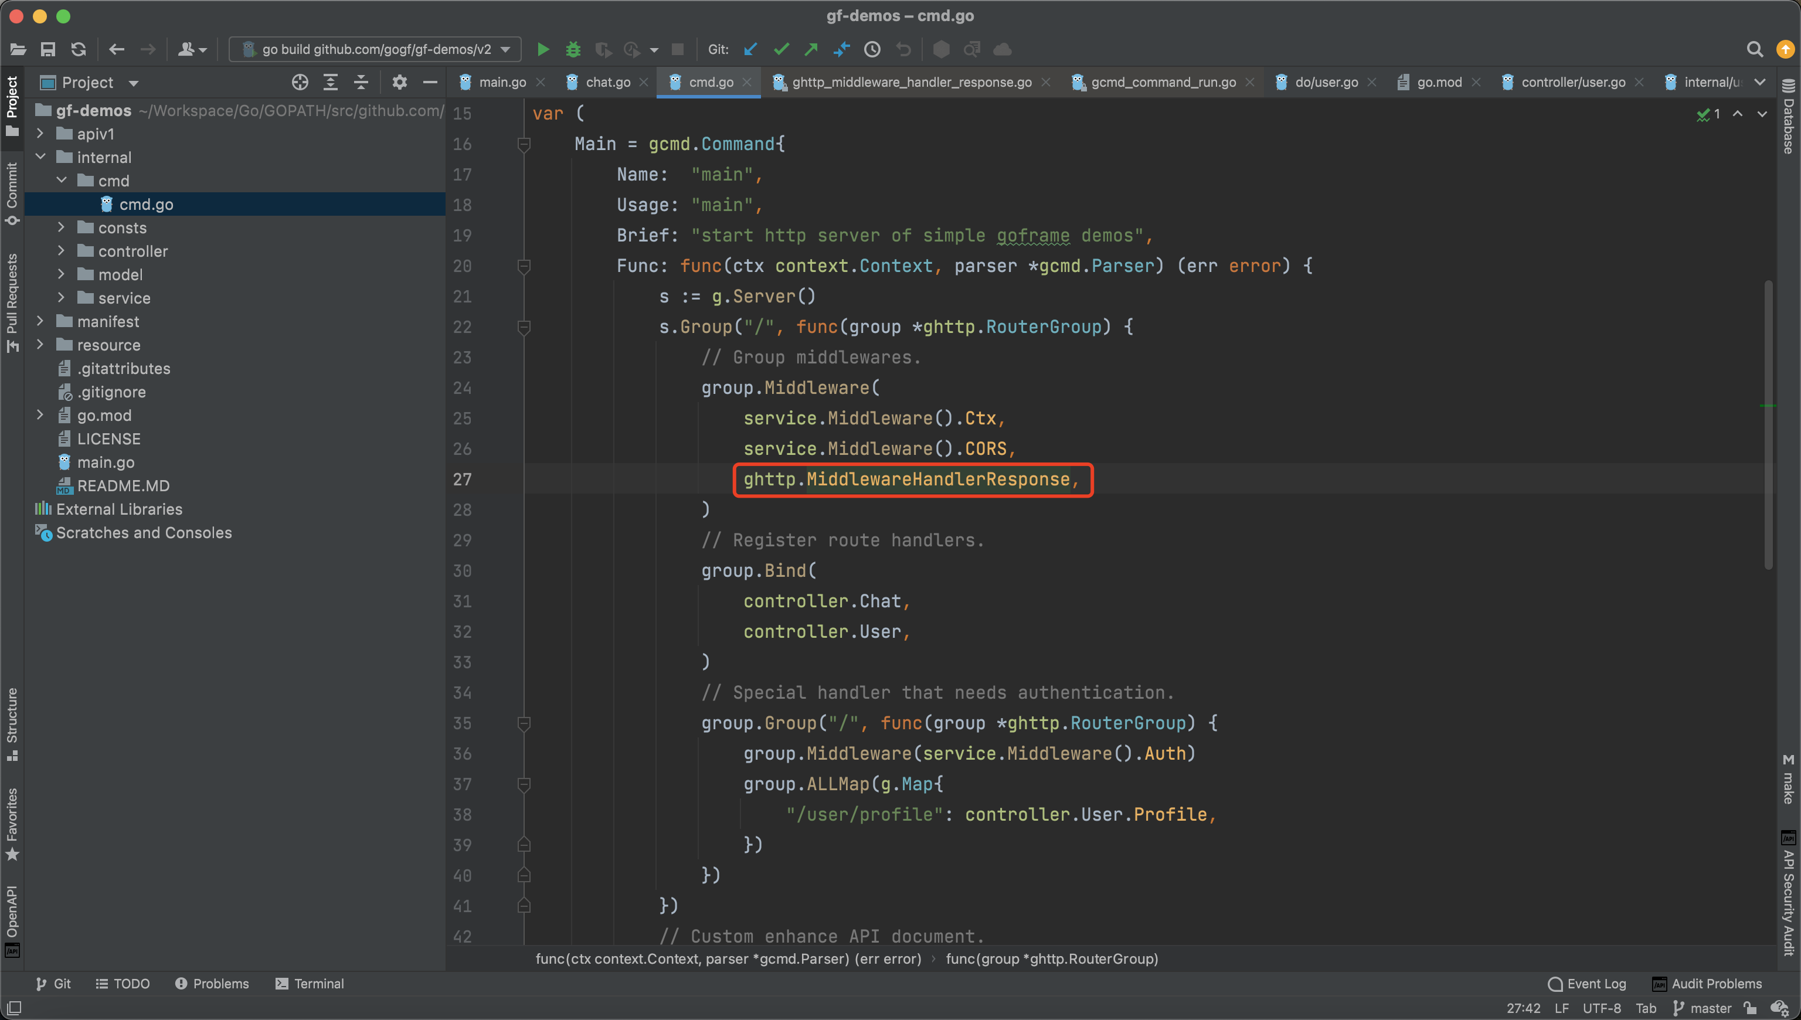This screenshot has width=1801, height=1020.
Task: Show Git history clock icon
Action: click(x=872, y=49)
